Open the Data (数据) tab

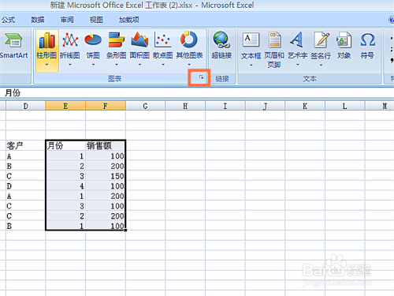pos(38,20)
